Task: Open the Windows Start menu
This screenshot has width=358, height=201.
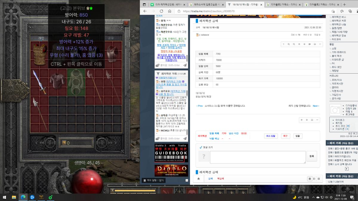Action: 5,197
